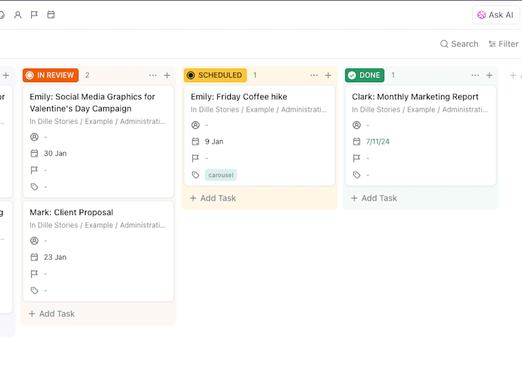Set priority flag on Monthly Marketing Report card
Screen dimensions: 522x392
point(356,158)
